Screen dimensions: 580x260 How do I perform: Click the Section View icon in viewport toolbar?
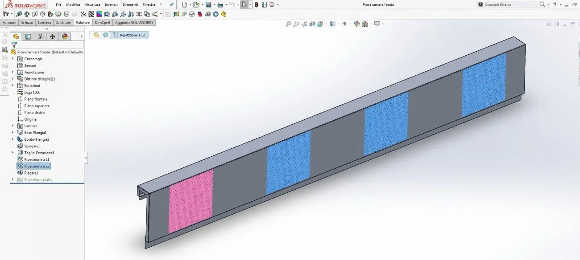point(313,24)
